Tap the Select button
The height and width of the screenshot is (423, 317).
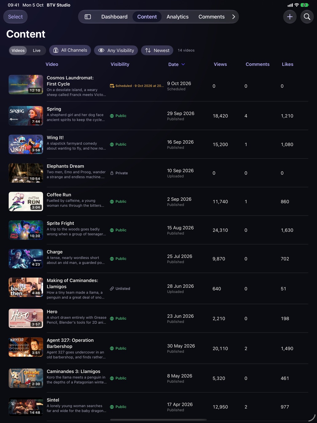pyautogui.click(x=15, y=17)
